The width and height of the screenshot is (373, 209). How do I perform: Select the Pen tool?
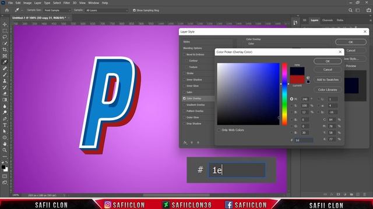pos(5,118)
